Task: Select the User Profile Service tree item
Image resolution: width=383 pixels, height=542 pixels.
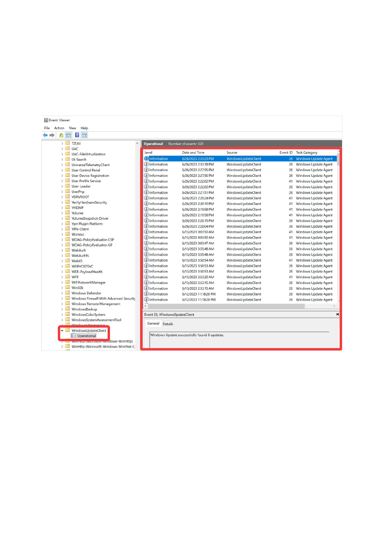Action: [86, 181]
